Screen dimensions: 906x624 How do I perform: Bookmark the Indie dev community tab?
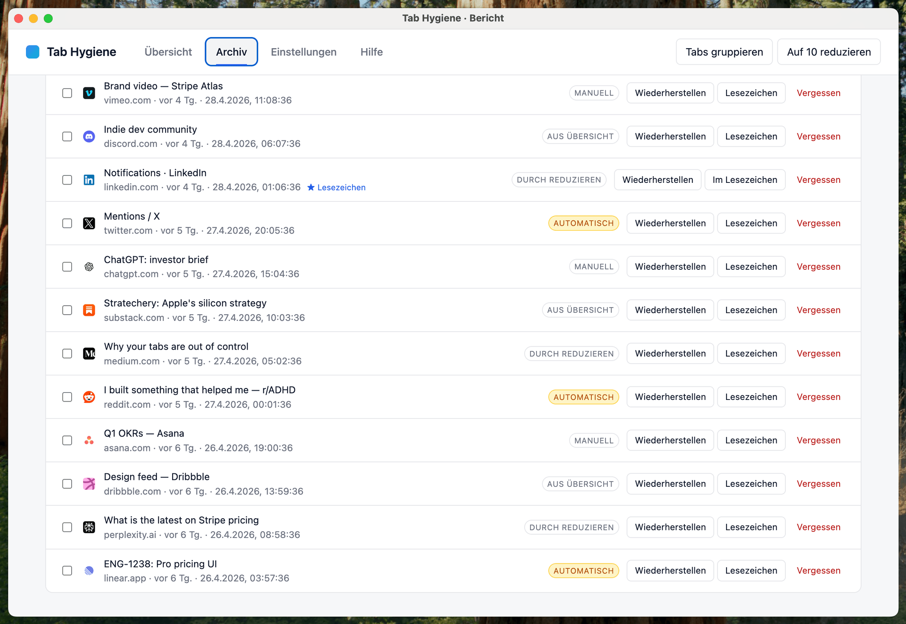click(x=751, y=136)
